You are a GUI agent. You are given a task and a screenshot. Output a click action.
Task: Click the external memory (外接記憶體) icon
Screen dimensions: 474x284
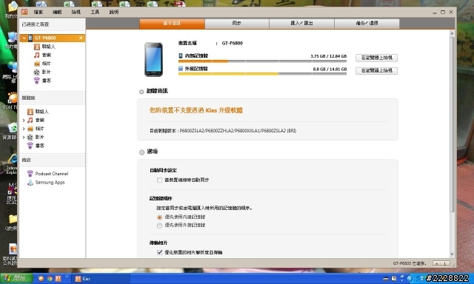click(181, 69)
